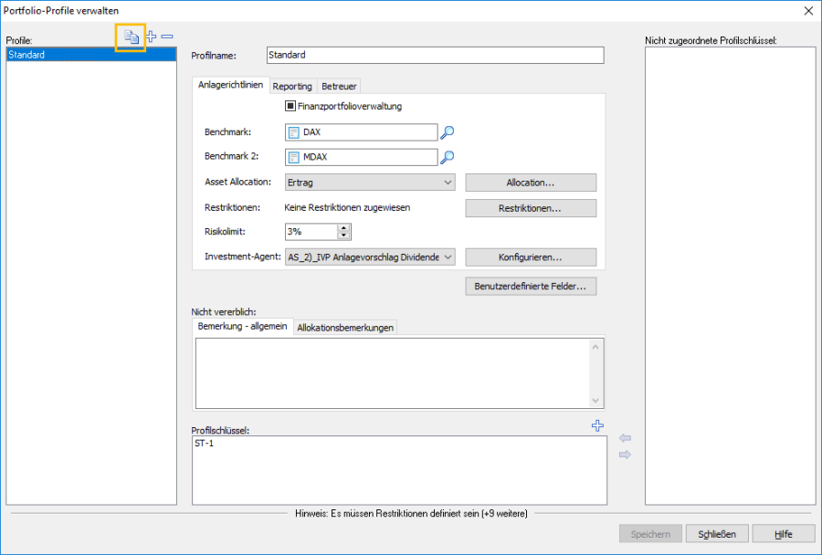Click the Profilname text field
822x555 pixels.
(435, 56)
